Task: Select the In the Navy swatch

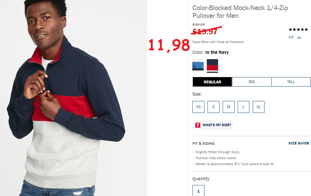Action: pos(213,65)
